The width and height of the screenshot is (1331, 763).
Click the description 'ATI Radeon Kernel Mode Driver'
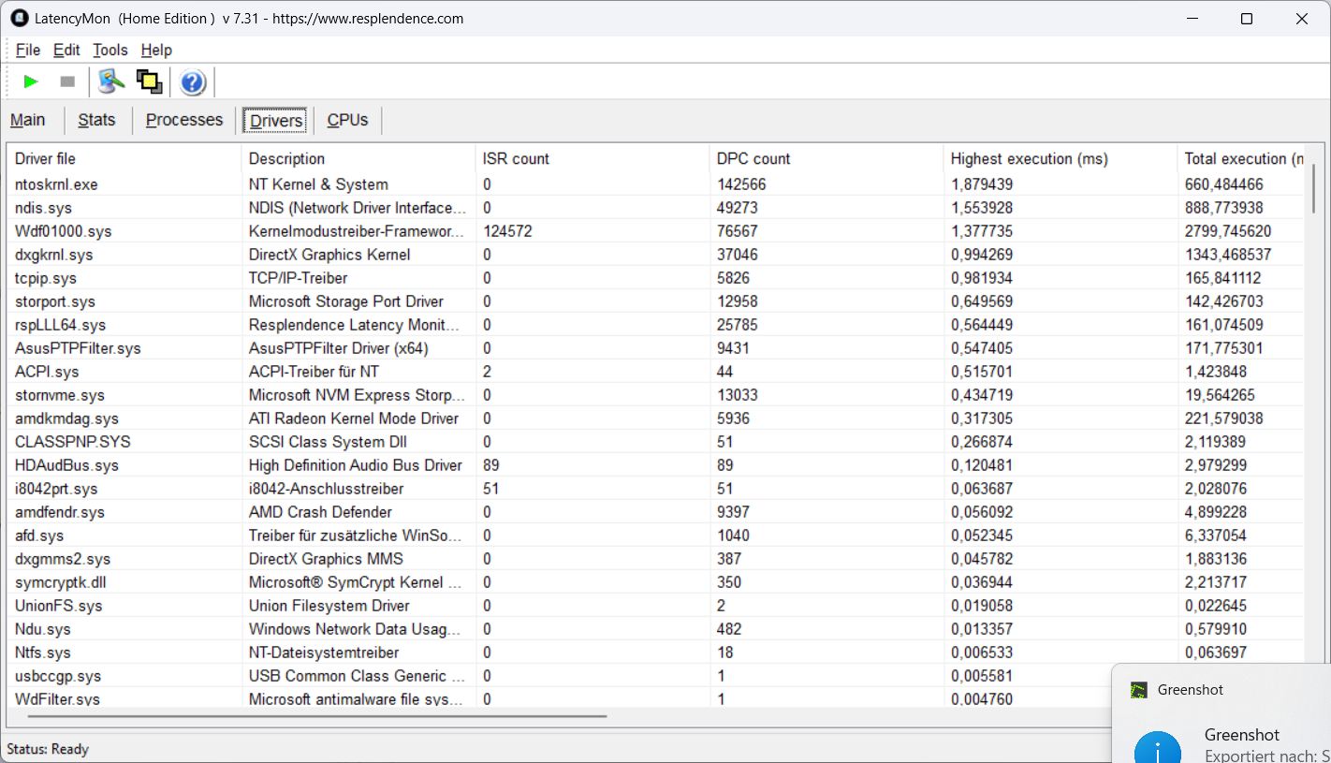[x=354, y=418]
